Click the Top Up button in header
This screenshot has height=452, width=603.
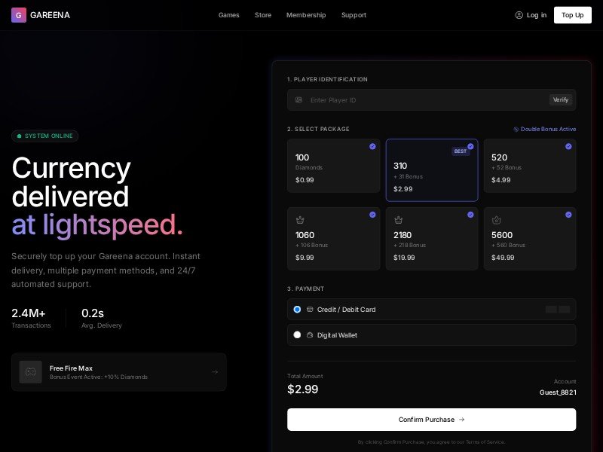572,15
